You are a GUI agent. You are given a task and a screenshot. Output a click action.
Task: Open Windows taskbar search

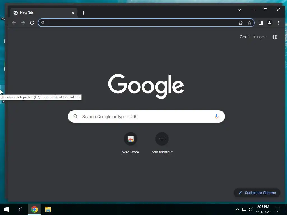pos(20,209)
